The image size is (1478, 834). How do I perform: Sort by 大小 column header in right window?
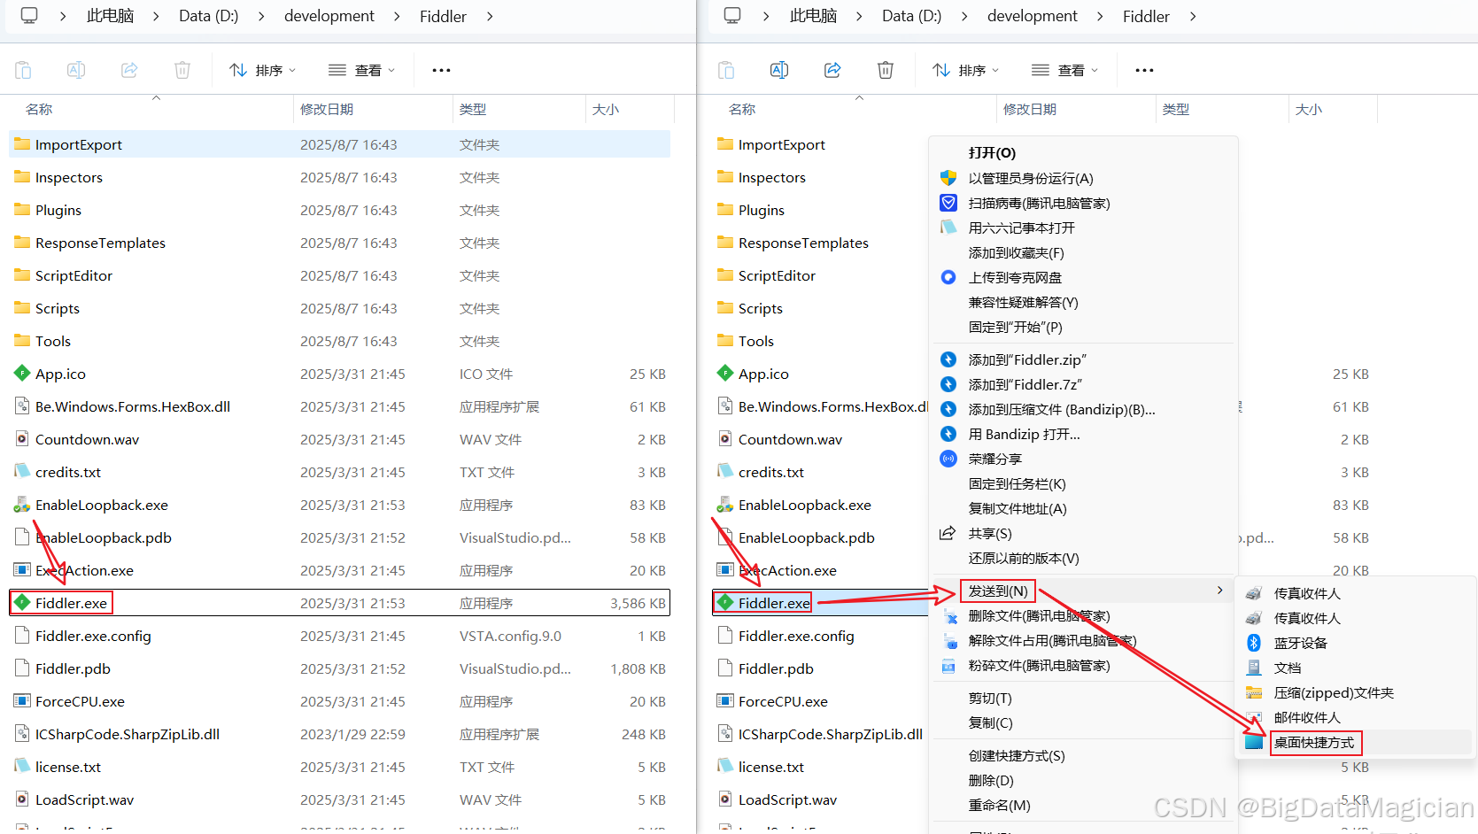click(1309, 109)
